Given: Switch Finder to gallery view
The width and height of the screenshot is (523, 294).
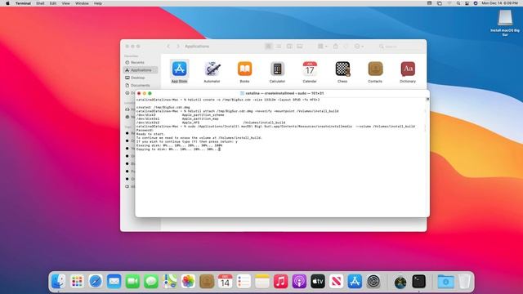Looking at the screenshot, I should coord(300,47).
